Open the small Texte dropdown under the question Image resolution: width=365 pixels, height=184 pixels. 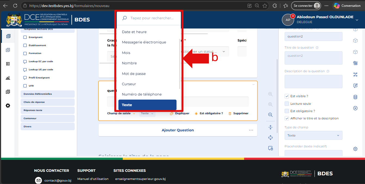coord(147,113)
